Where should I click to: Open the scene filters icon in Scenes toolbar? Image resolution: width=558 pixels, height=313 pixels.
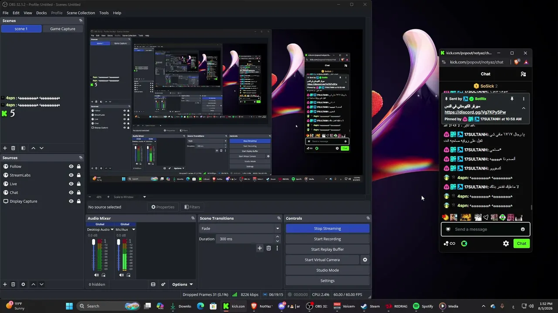23,148
